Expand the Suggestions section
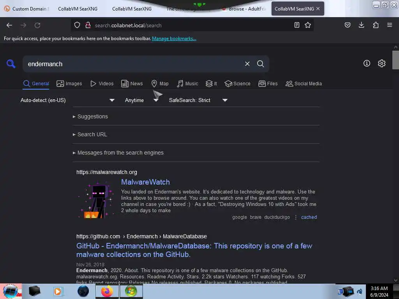The width and height of the screenshot is (399, 299). pos(90,116)
